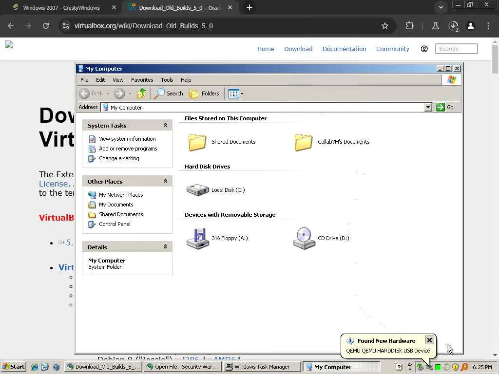Click the Windows Start button

[13, 367]
